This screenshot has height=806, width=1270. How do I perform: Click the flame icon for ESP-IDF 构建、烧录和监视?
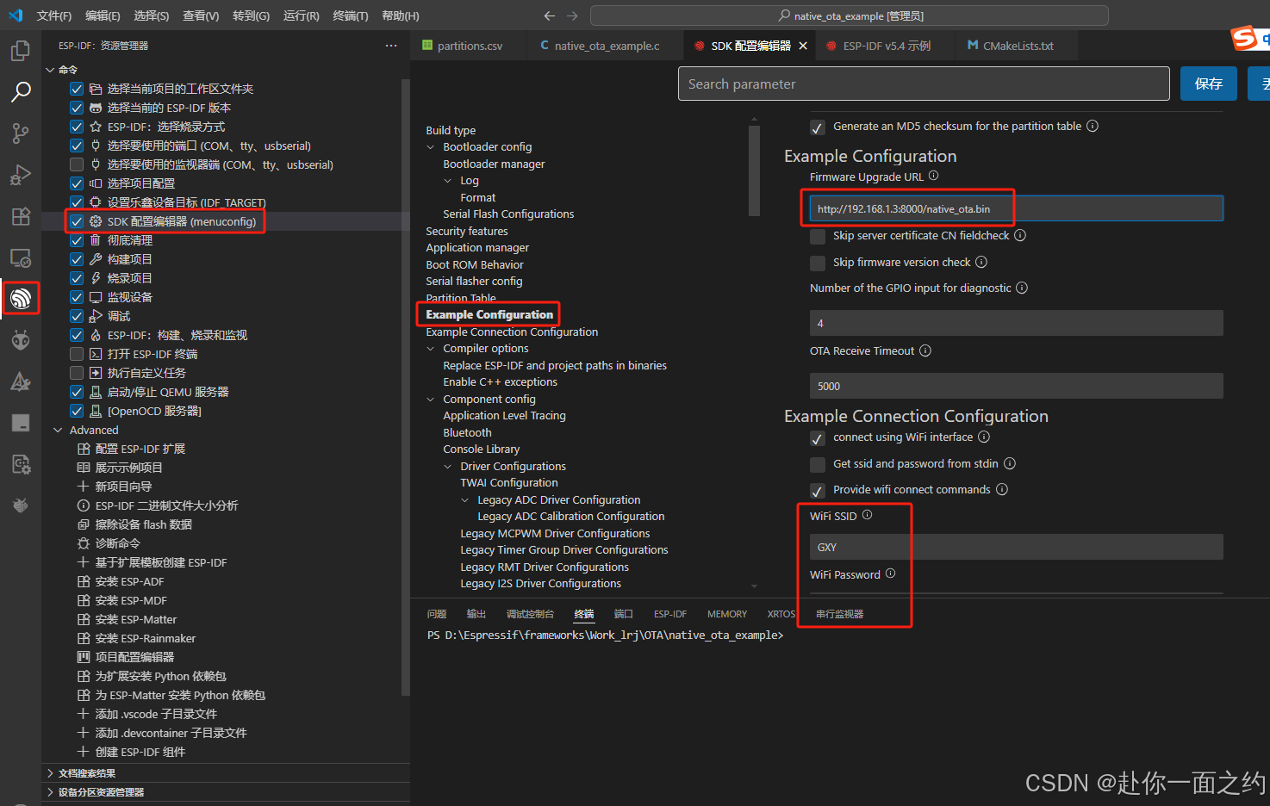coord(96,335)
